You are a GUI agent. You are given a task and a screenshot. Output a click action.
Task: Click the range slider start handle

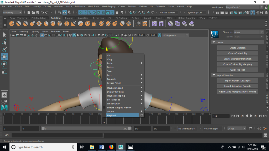(43, 128)
